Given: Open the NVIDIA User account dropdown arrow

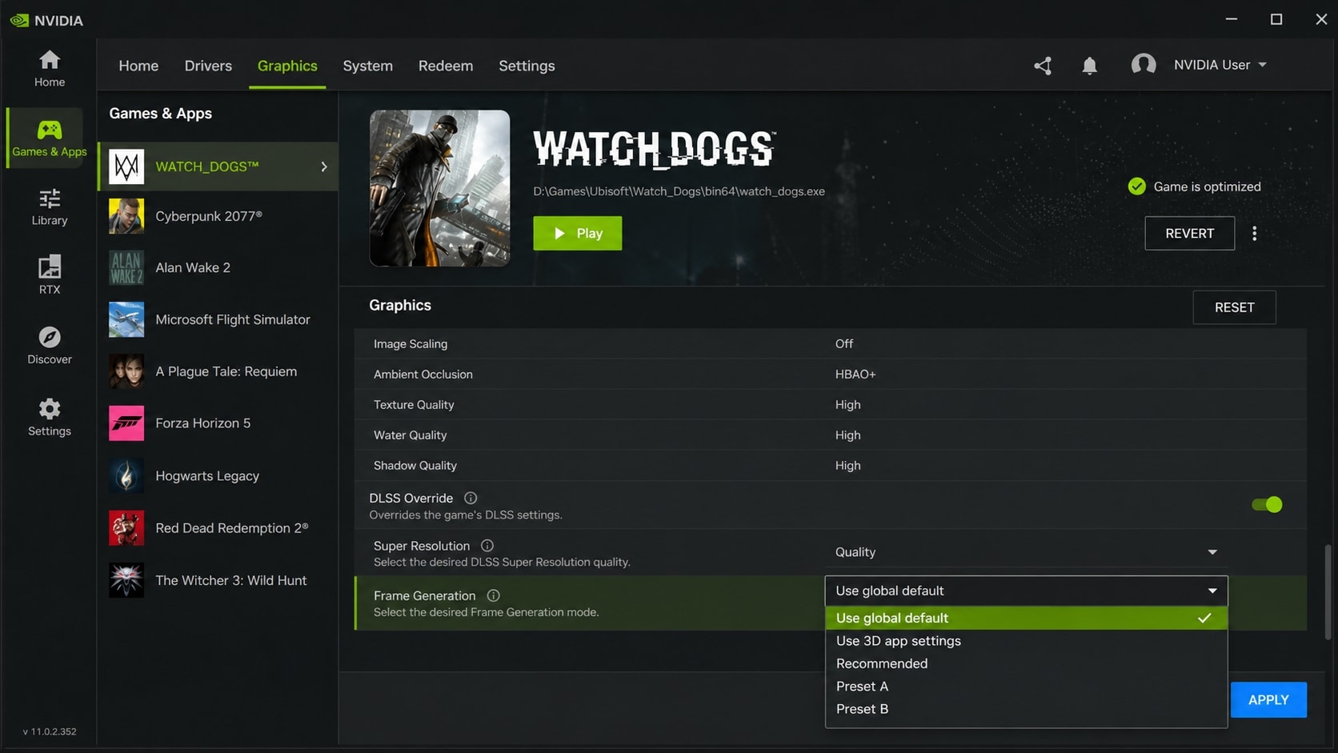Looking at the screenshot, I should click(x=1263, y=65).
